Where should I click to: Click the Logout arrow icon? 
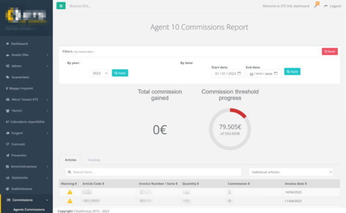click(326, 6)
